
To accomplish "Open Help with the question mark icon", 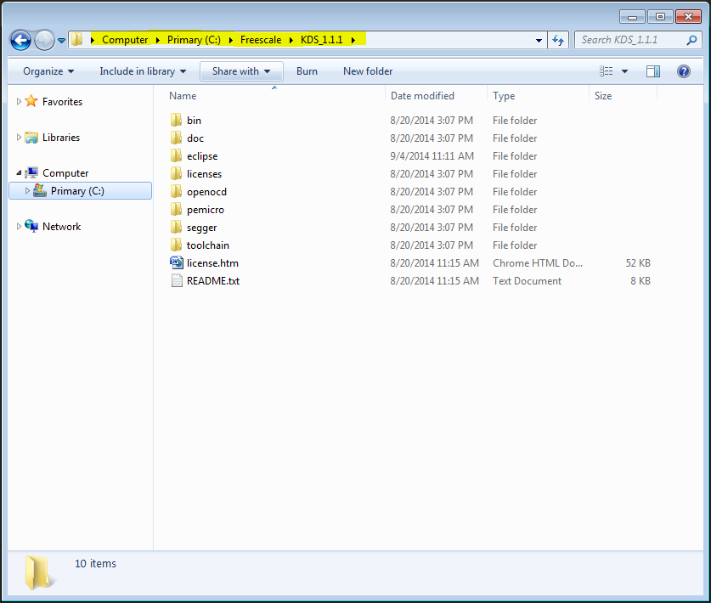I will point(683,71).
